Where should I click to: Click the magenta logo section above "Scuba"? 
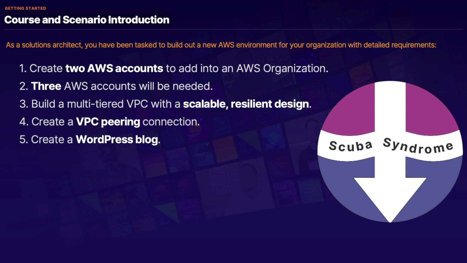pyautogui.click(x=350, y=110)
